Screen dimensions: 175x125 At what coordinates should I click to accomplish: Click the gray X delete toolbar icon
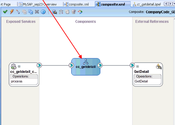[37, 12]
